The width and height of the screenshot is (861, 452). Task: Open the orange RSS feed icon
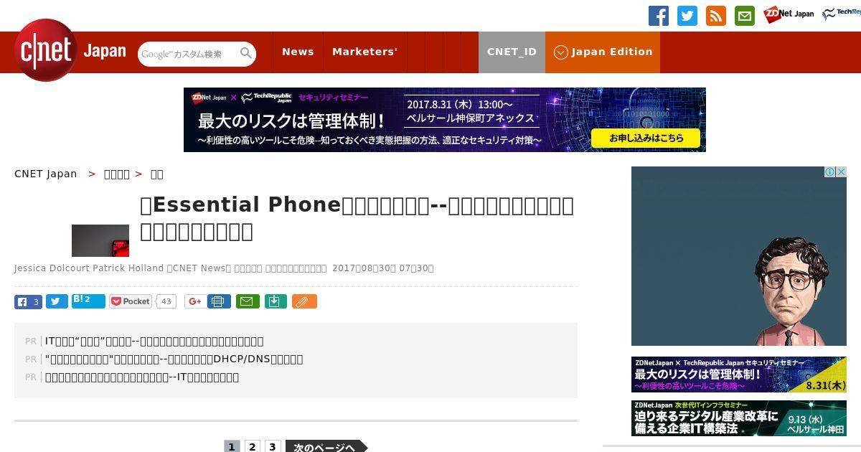coord(716,16)
